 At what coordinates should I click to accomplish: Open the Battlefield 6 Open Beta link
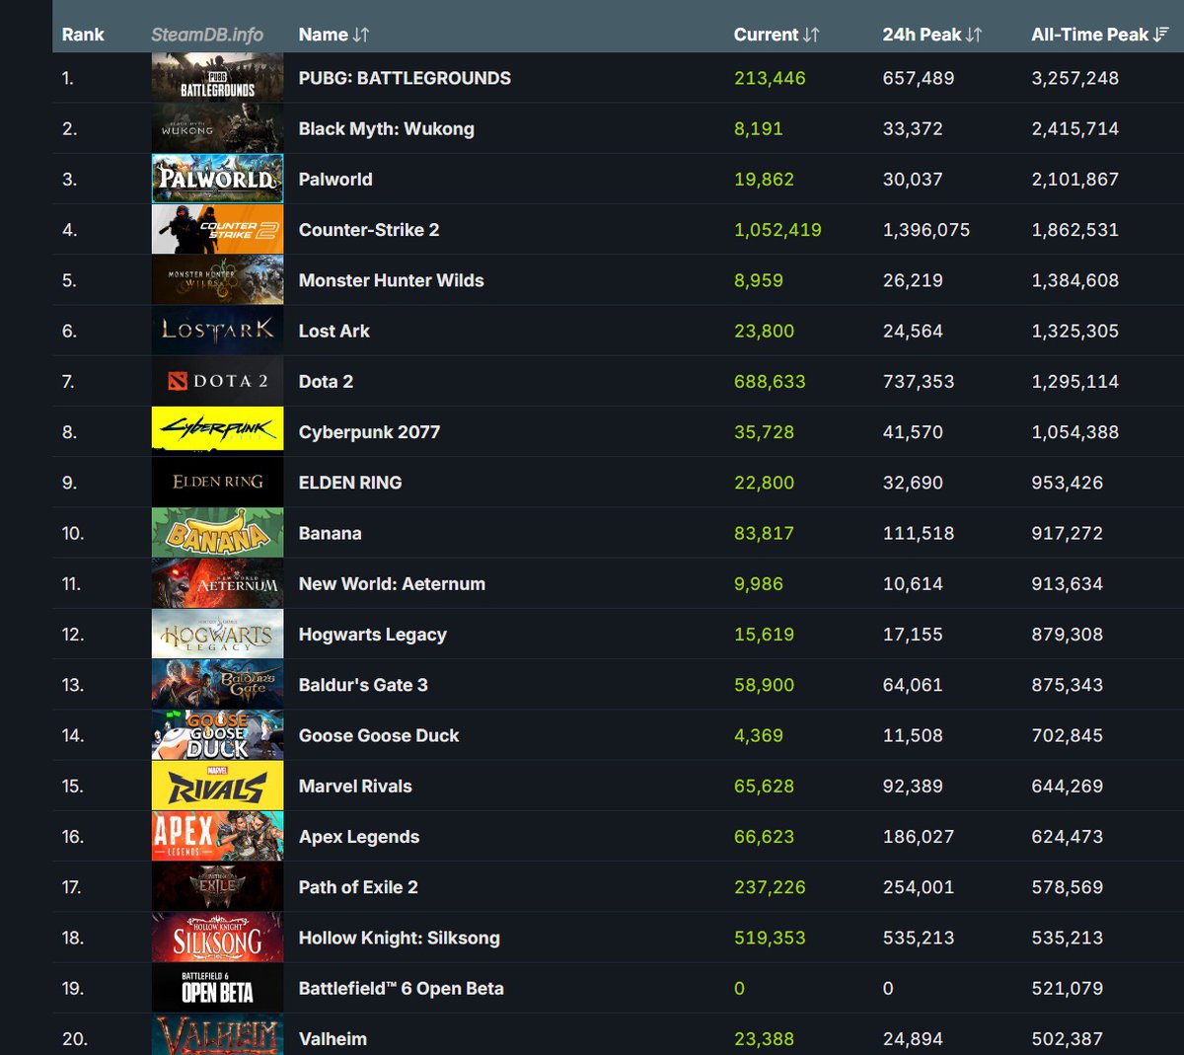point(401,988)
